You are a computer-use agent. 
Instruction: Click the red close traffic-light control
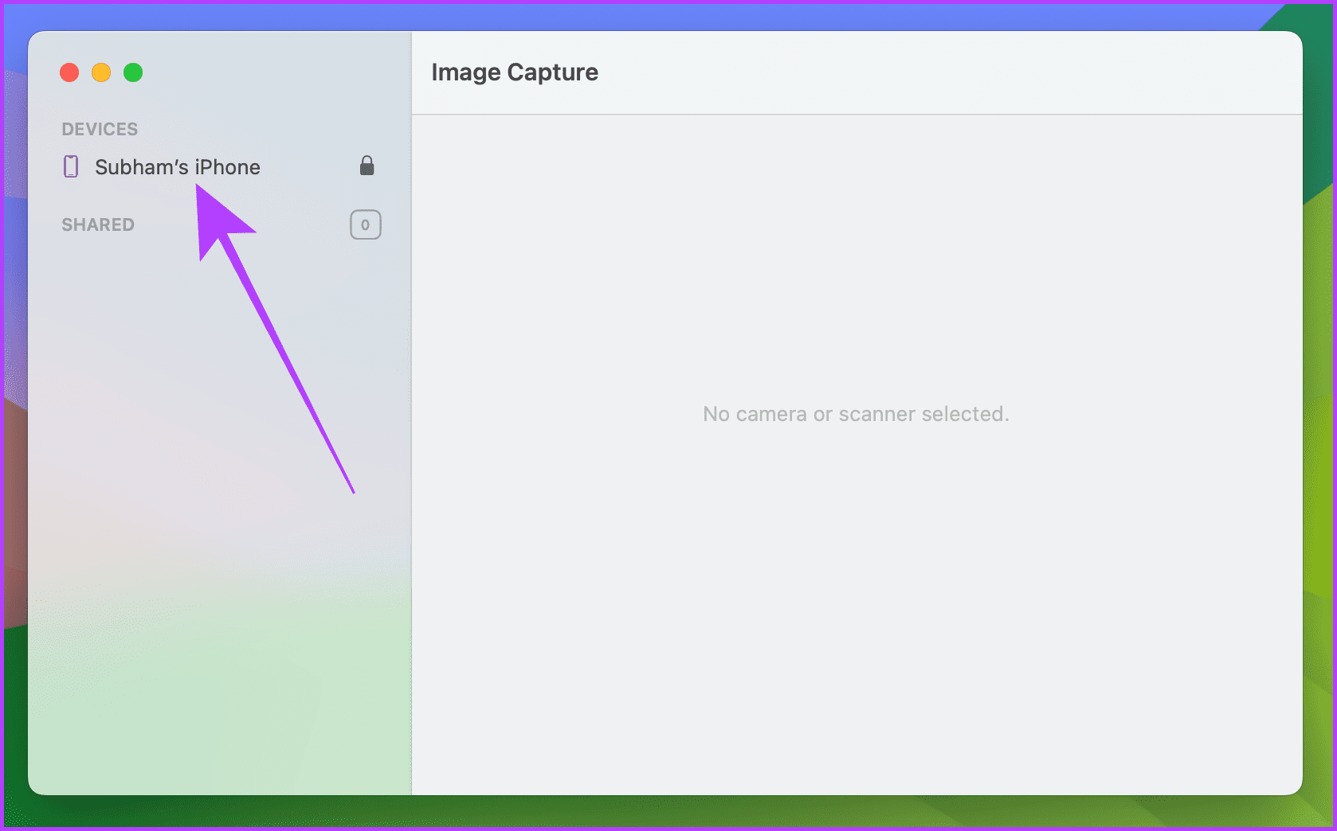tap(69, 72)
